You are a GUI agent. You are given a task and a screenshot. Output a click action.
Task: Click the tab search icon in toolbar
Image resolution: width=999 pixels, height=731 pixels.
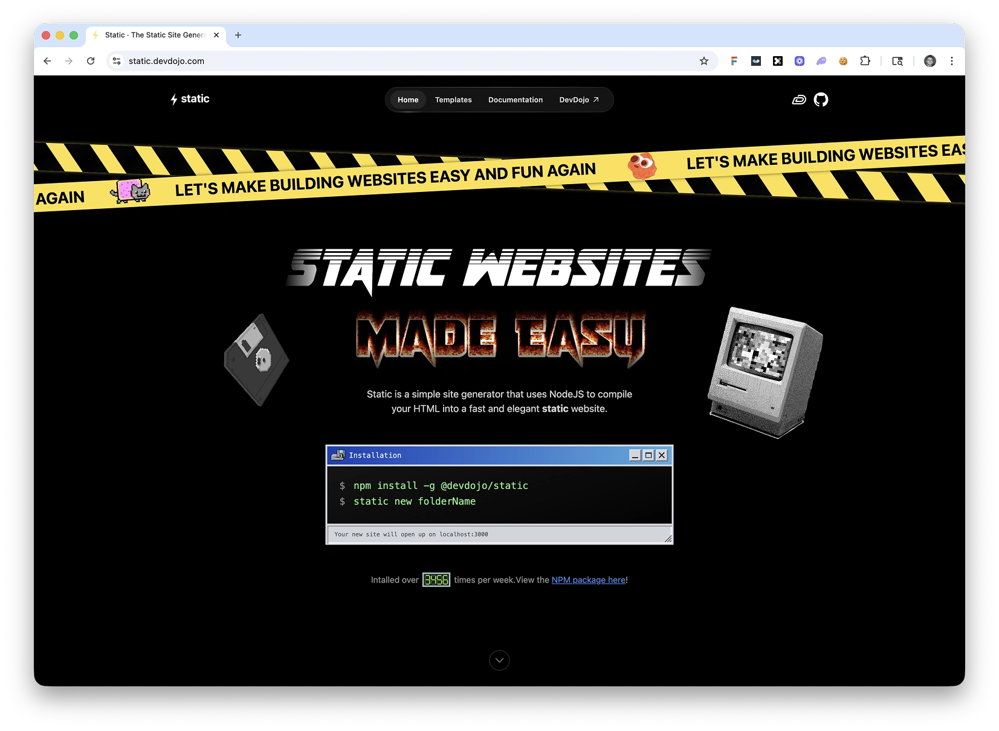coord(897,61)
